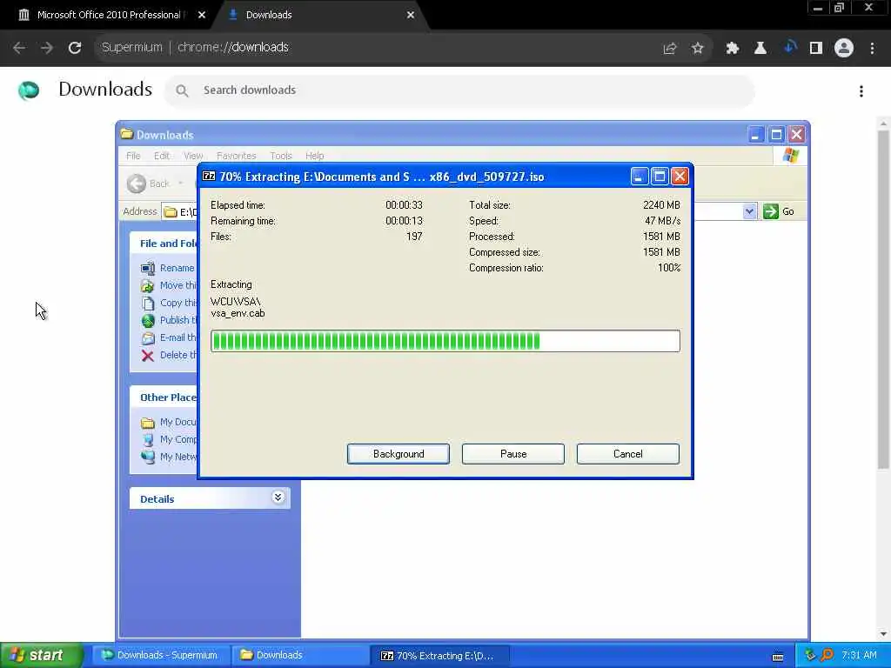Open Edit menu in Downloads explorer

[161, 156]
